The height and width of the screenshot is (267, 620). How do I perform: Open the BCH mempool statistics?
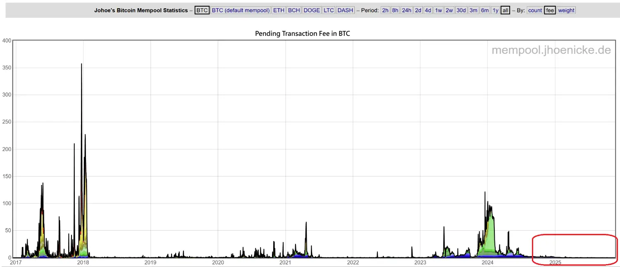coord(294,10)
